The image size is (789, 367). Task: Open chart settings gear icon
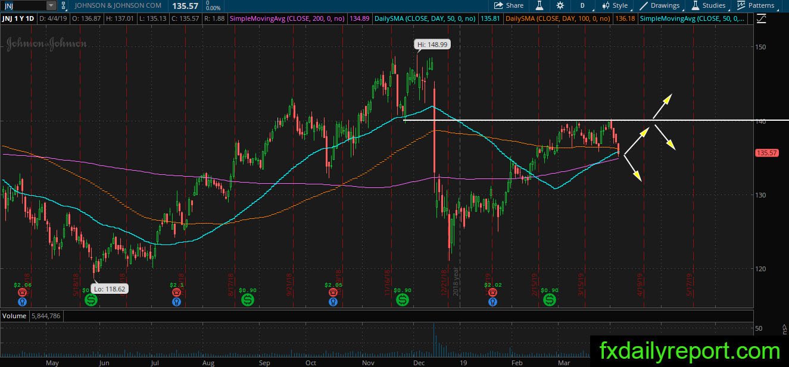point(560,5)
